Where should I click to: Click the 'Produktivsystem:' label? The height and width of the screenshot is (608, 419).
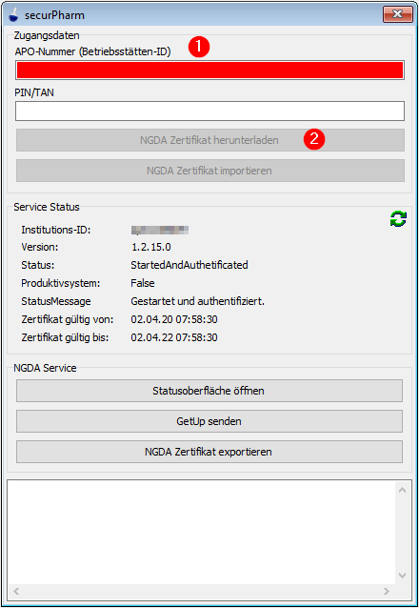pyautogui.click(x=60, y=283)
